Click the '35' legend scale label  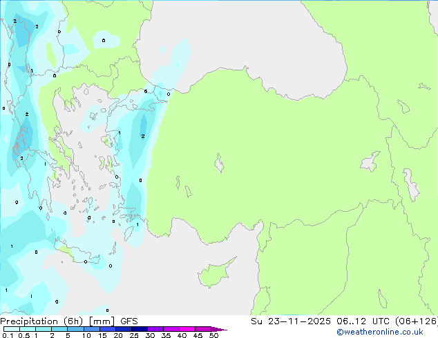point(166,335)
